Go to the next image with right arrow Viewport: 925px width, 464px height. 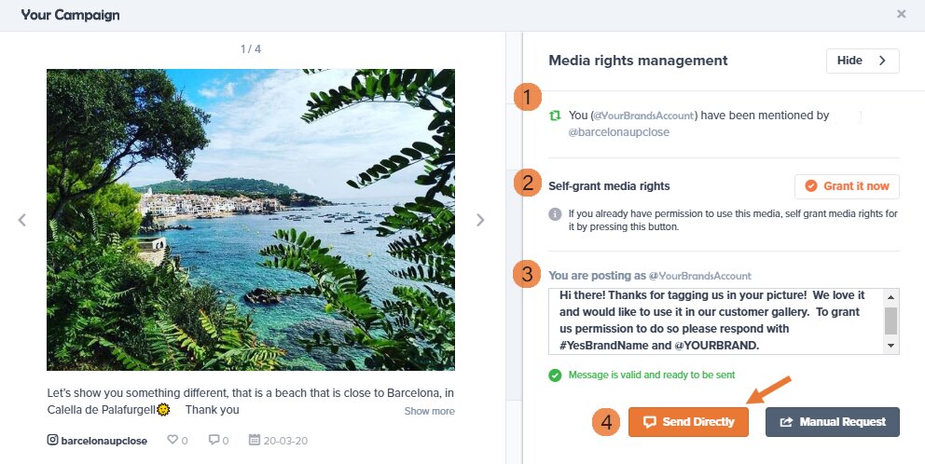point(480,221)
